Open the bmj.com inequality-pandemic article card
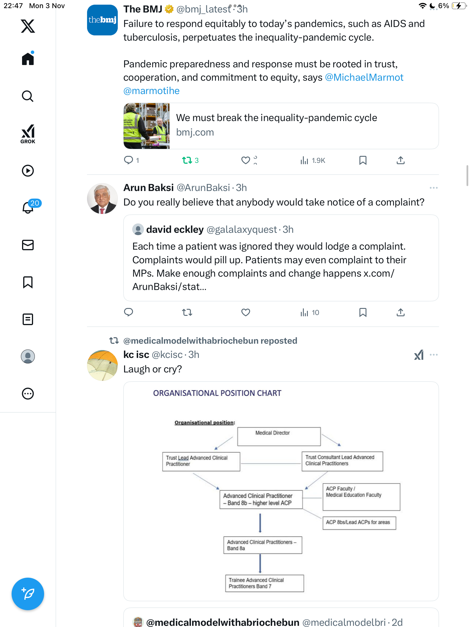 tap(281, 126)
